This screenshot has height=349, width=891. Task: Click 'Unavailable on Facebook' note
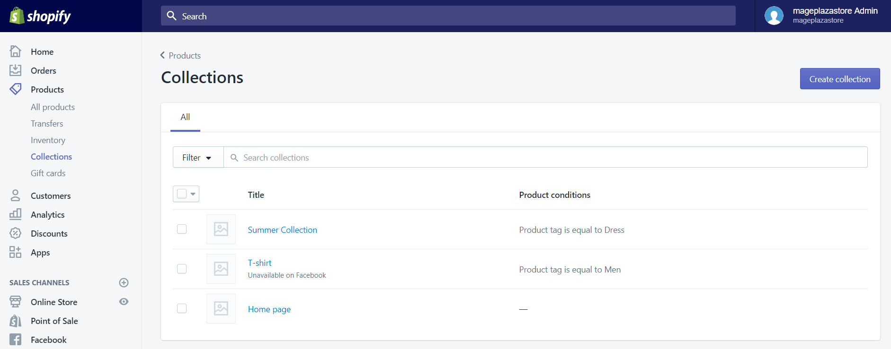point(287,275)
